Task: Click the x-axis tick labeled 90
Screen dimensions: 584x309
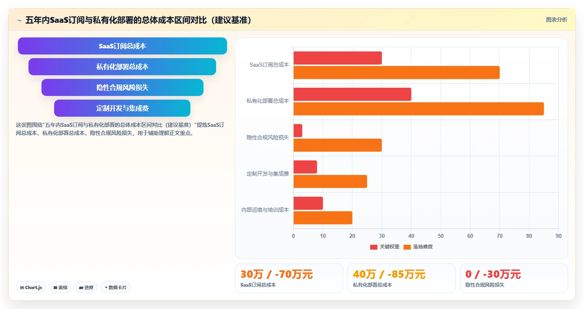Action: tap(558, 236)
